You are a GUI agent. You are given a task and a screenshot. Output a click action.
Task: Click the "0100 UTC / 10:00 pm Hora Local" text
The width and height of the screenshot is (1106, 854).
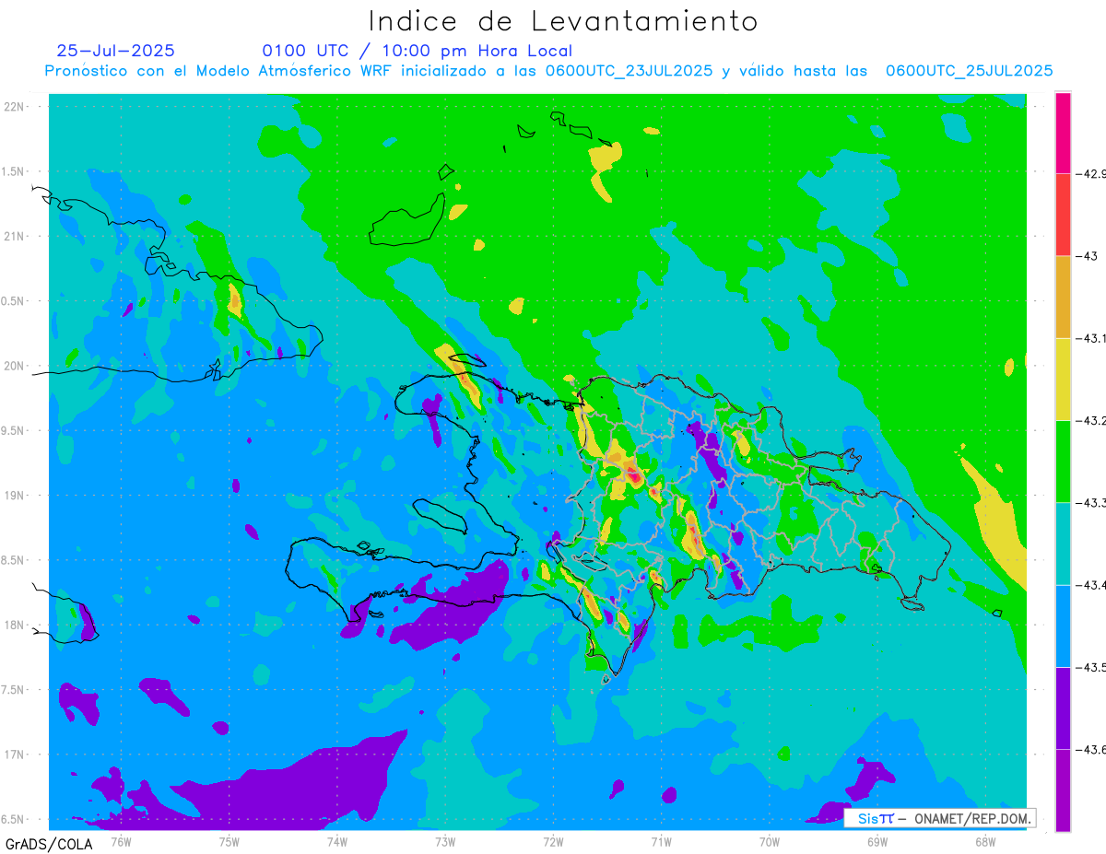pos(417,51)
